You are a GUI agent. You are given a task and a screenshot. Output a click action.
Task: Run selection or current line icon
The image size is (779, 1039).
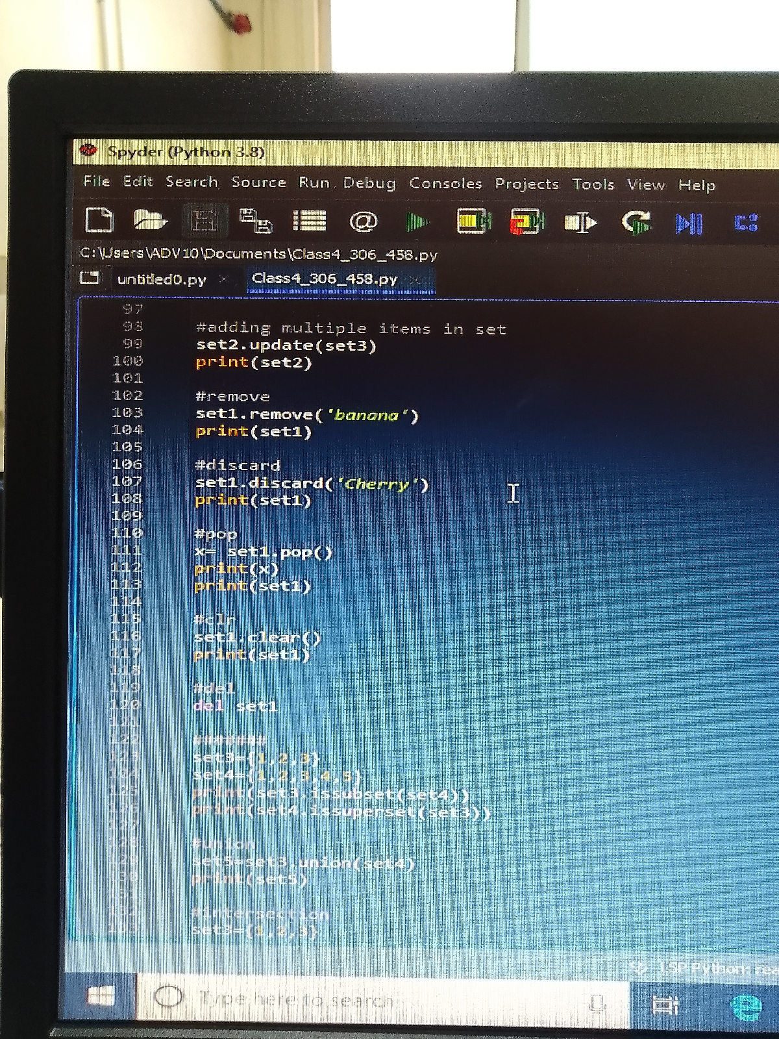pyautogui.click(x=580, y=223)
